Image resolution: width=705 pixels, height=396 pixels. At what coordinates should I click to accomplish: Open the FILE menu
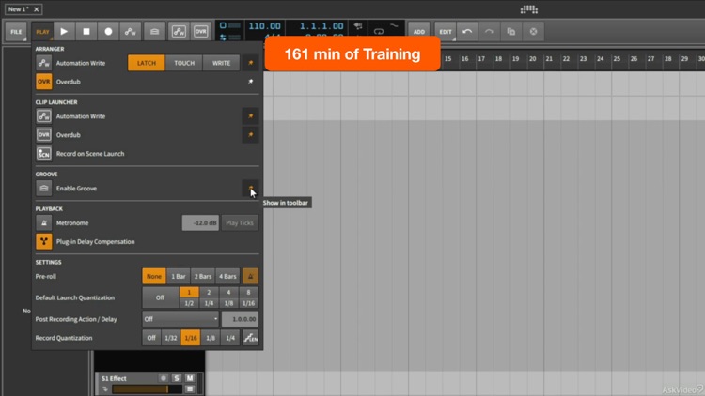(16, 31)
